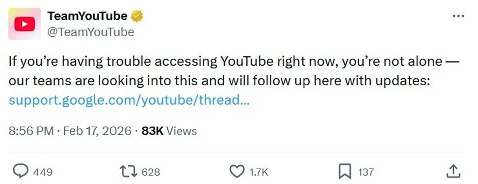Click the Feb 17, 2026 date
The width and height of the screenshot is (478, 184).
click(x=96, y=131)
